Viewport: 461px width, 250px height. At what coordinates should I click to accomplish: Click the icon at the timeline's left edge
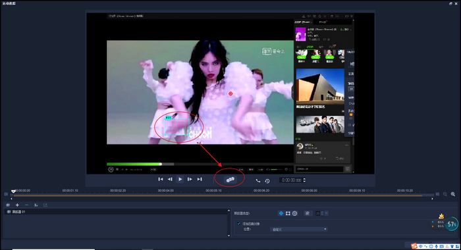6,194
